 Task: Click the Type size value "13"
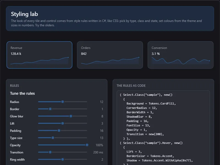click(x=101, y=138)
